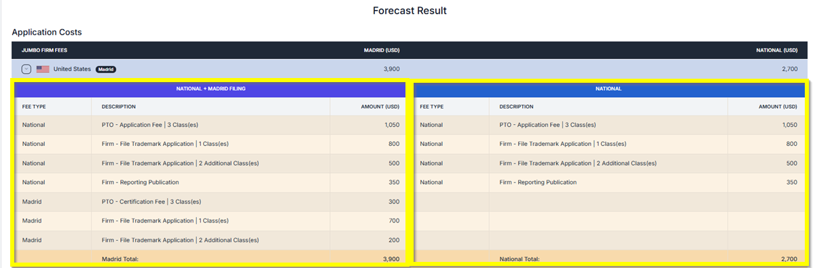This screenshot has height=268, width=815.
Task: Click Amount (USD) header in left table
Action: point(380,107)
